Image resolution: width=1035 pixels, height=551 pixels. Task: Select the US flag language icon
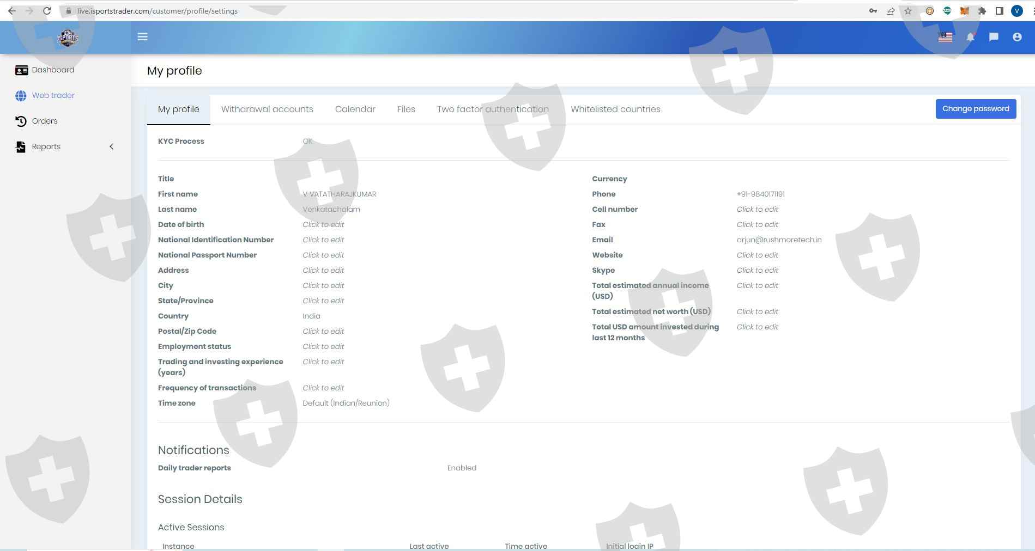[945, 37]
